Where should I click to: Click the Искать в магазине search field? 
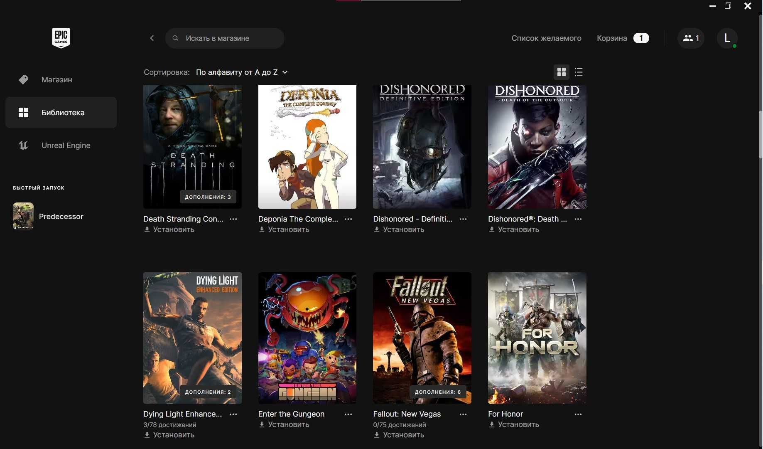225,38
